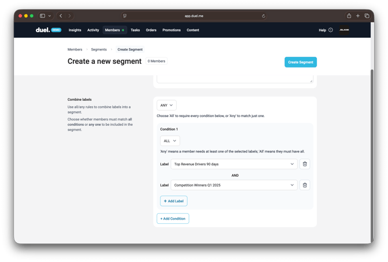Click the duel. logo in header
This screenshot has width=388, height=262.
point(43,30)
